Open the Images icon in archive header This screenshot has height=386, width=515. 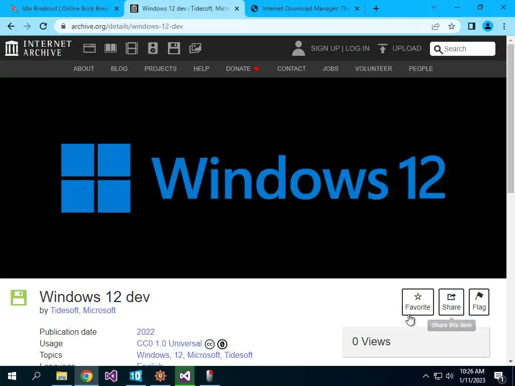point(195,48)
